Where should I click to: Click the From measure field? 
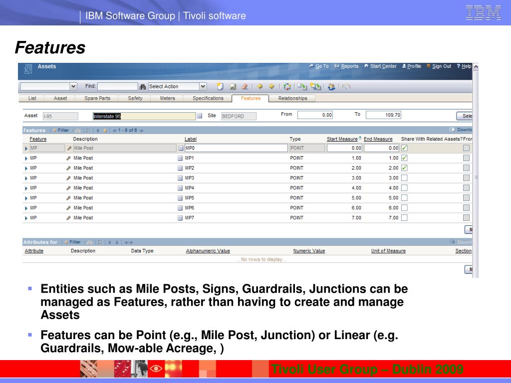pyautogui.click(x=315, y=115)
